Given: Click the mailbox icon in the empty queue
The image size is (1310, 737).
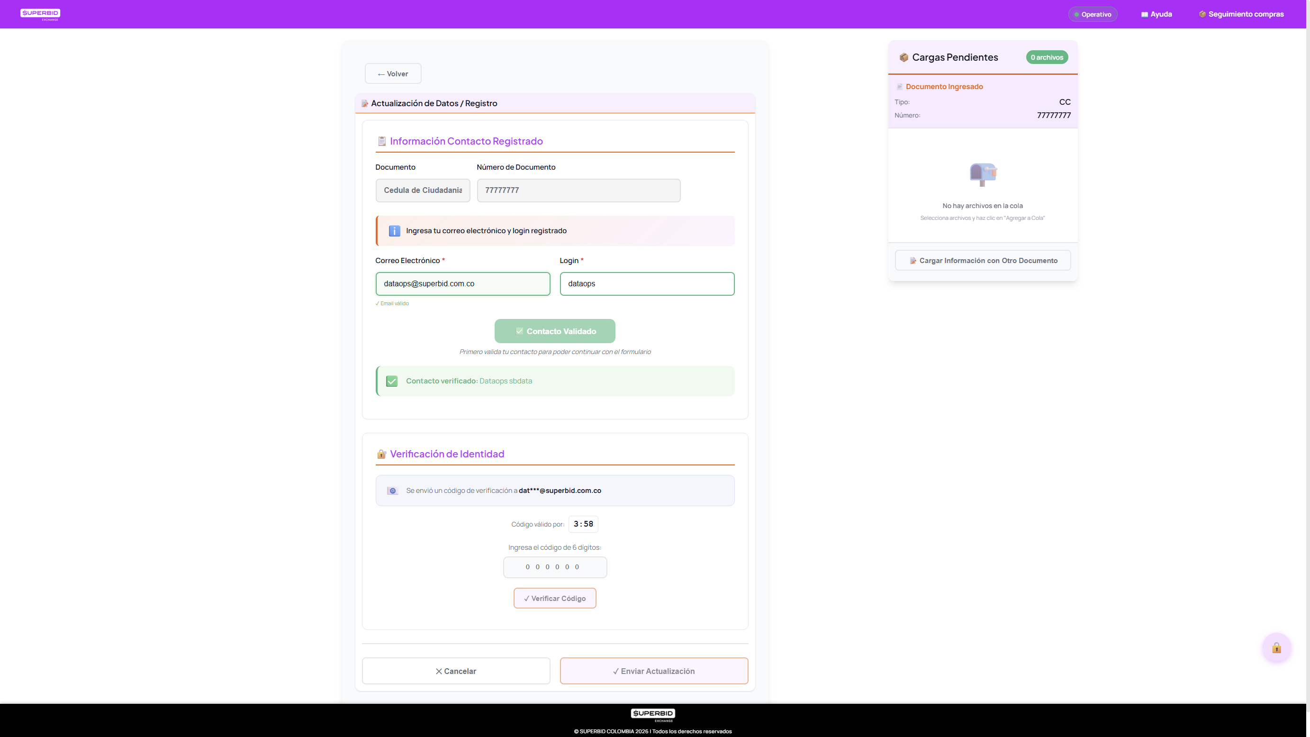Looking at the screenshot, I should 983,174.
